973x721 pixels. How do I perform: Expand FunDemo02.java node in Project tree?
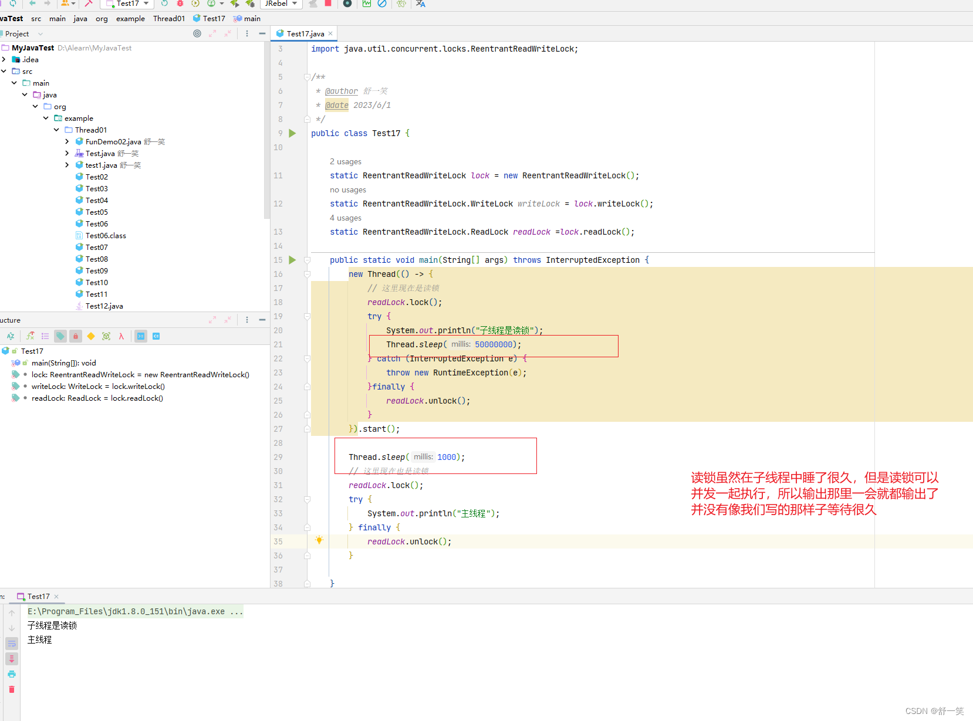coord(67,141)
